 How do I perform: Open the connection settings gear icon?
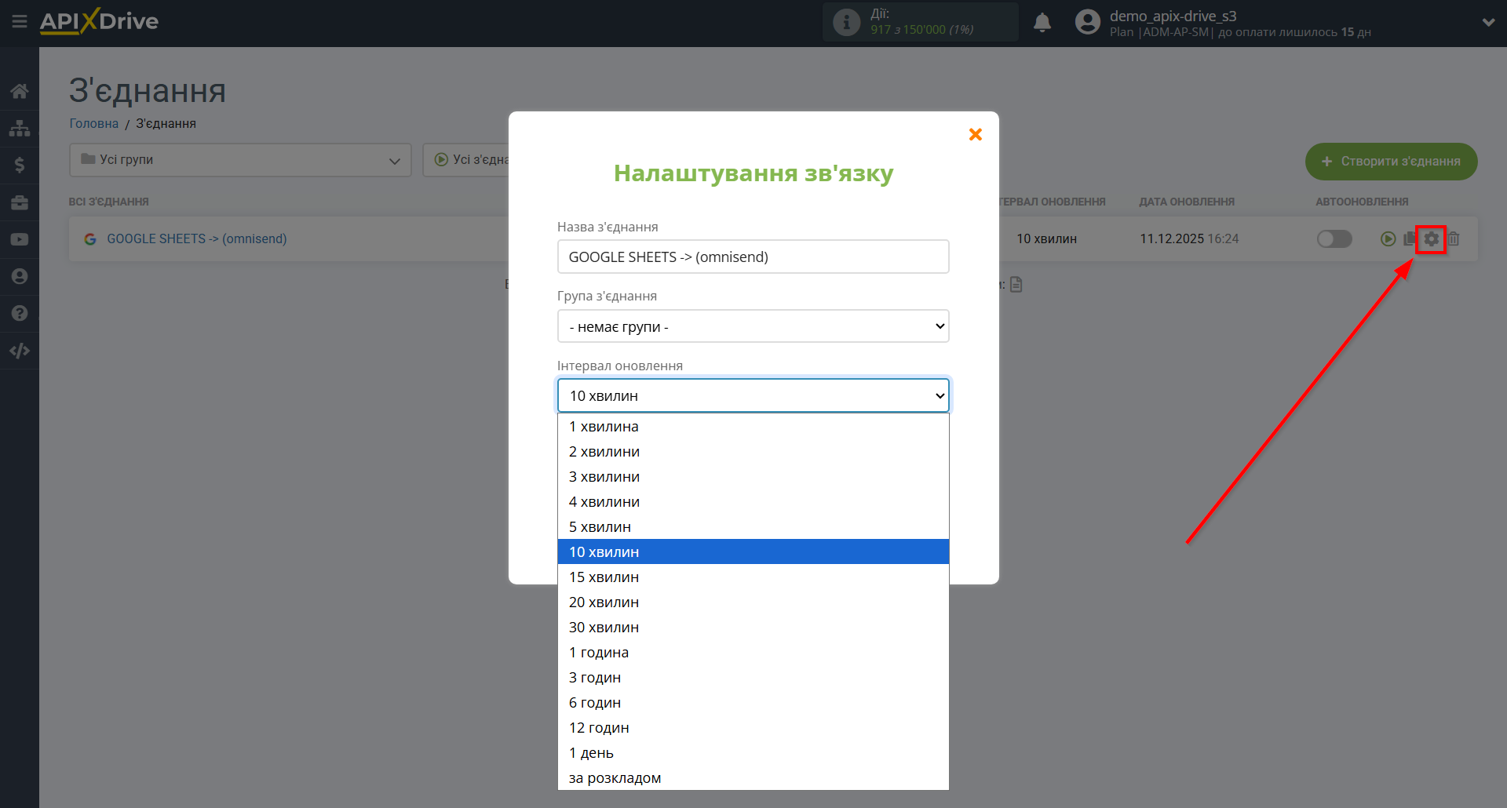[1432, 238]
